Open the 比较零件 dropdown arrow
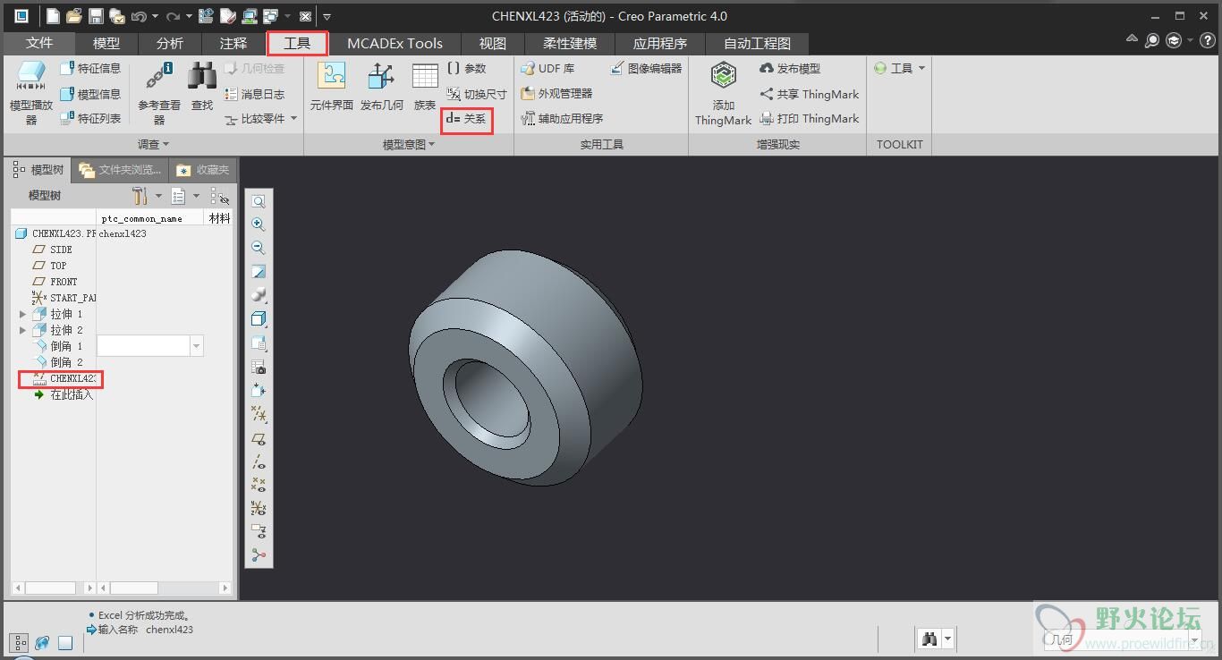Screen dimensions: 1222x660 tap(294, 118)
